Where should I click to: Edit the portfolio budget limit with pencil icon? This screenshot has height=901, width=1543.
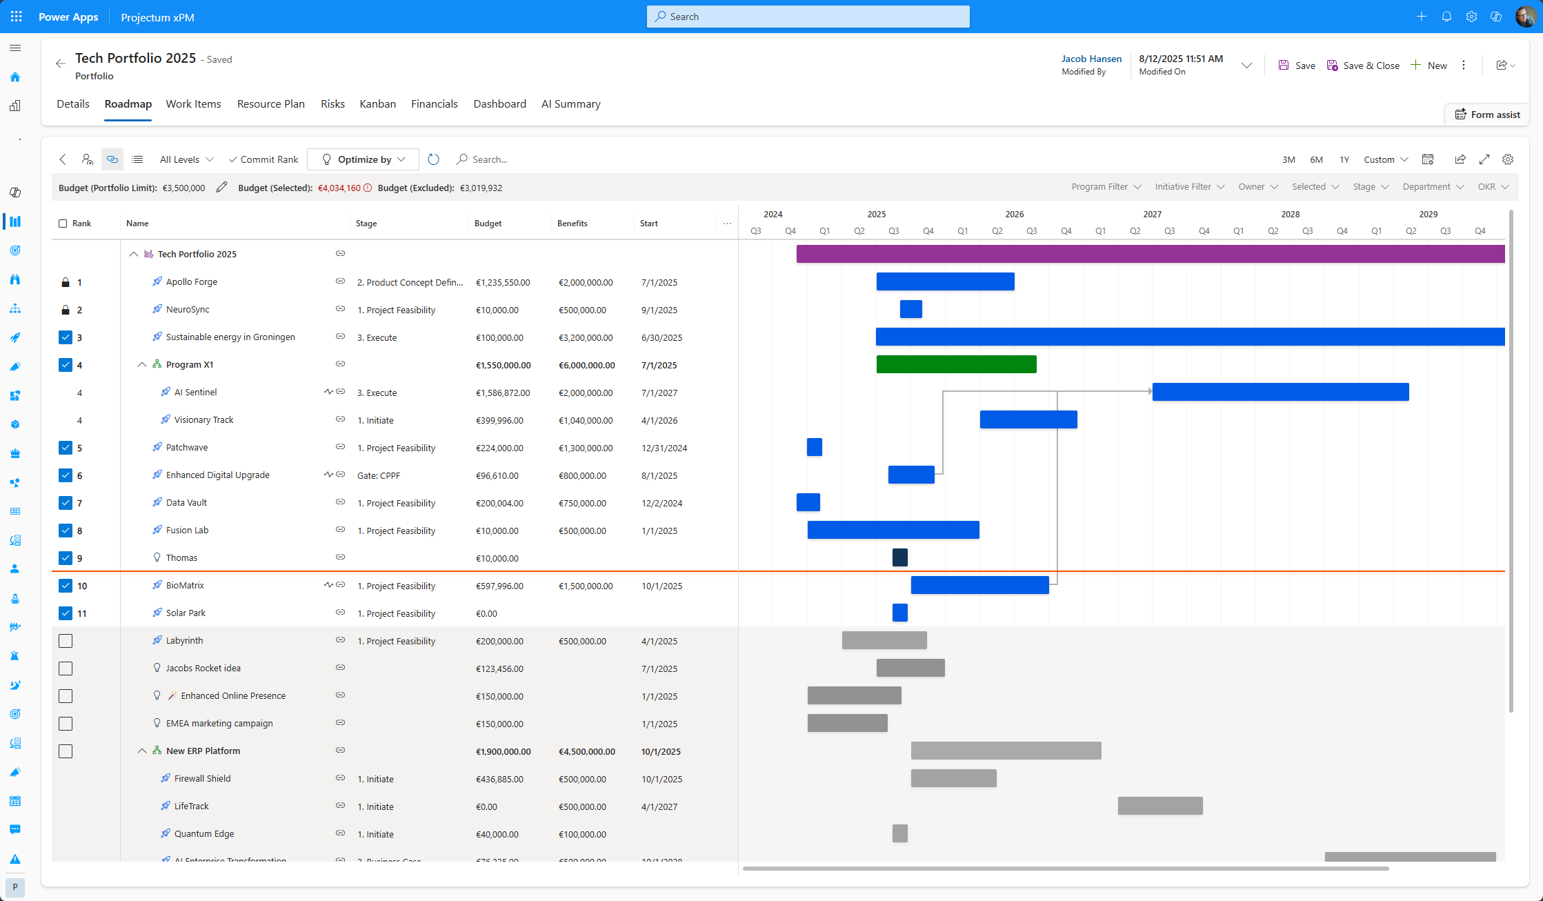point(221,187)
